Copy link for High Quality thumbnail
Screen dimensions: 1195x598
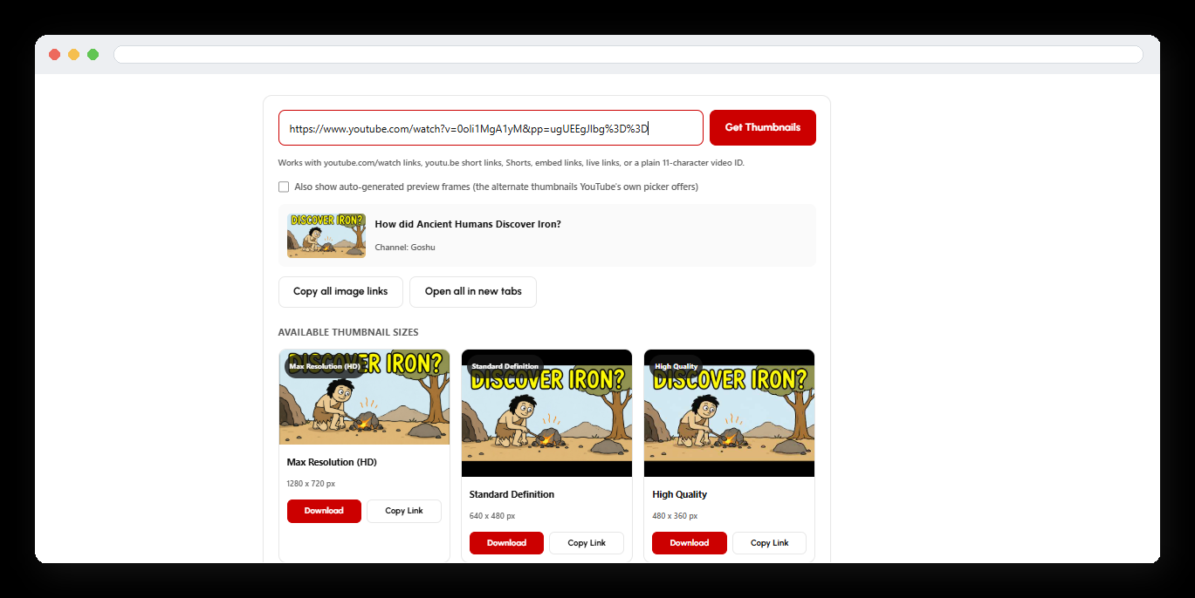coord(769,543)
